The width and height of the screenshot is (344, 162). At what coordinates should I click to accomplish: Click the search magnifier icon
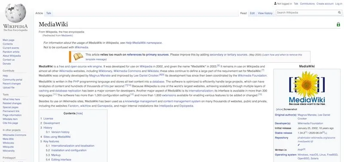(x=339, y=13)
